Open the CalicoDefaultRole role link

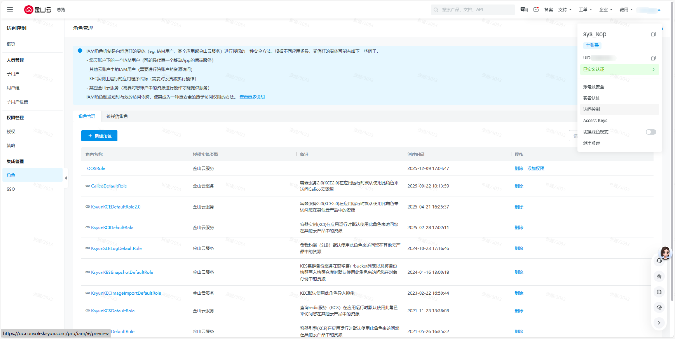tap(109, 186)
